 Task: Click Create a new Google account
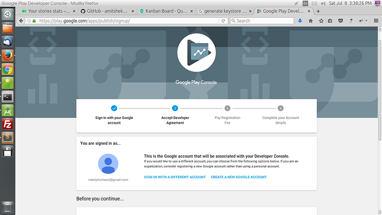(x=238, y=177)
